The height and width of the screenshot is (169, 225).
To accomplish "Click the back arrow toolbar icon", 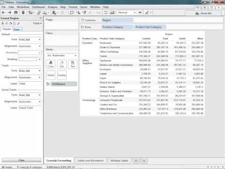I will tap(3, 13).
